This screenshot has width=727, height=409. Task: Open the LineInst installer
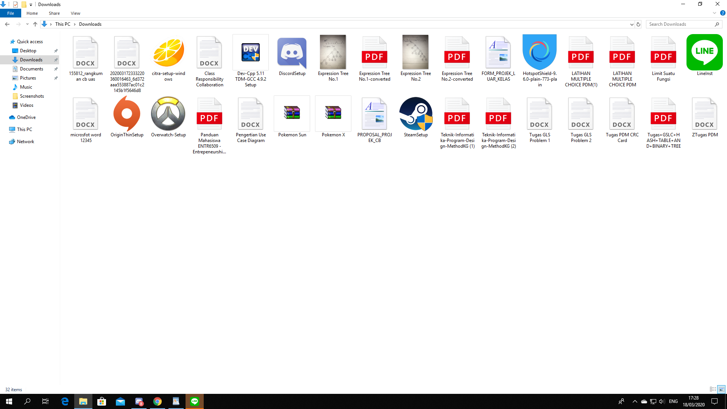705,55
